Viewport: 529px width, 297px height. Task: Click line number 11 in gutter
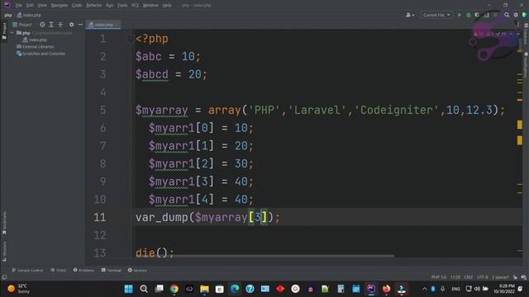[x=99, y=217]
